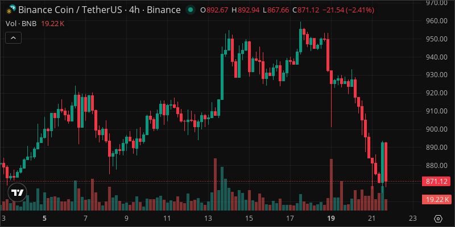The image size is (455, 227).
Task: Collapse the indicator legend chevron
Action: [13, 37]
